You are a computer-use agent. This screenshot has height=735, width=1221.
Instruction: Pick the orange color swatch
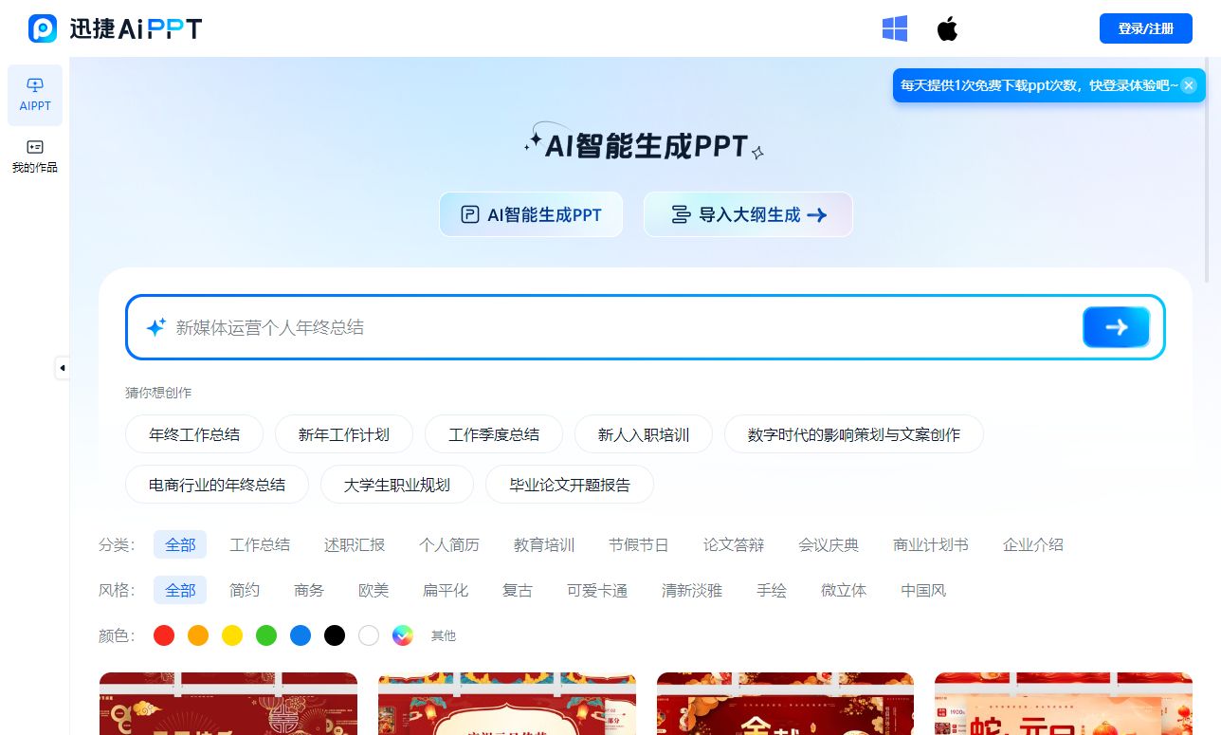click(198, 635)
